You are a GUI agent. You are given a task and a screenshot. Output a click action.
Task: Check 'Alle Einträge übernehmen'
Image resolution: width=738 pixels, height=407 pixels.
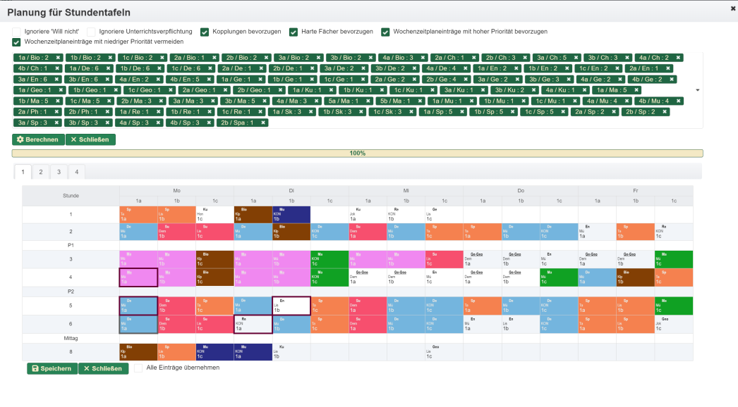[138, 368]
